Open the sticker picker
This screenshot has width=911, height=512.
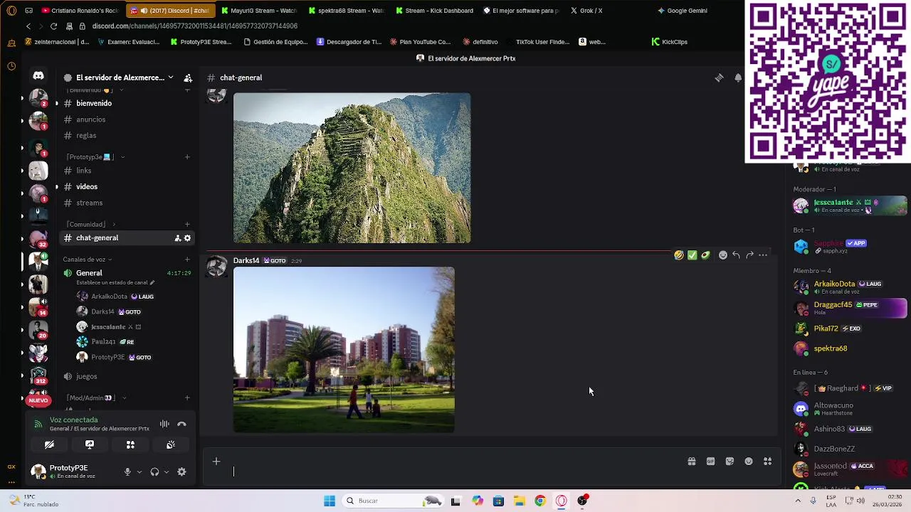point(730,462)
